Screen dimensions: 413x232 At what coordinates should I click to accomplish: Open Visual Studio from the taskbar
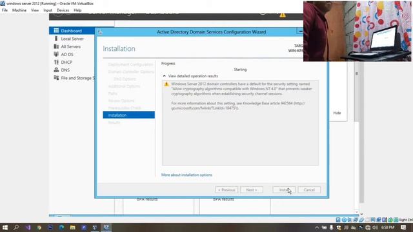pos(28,227)
